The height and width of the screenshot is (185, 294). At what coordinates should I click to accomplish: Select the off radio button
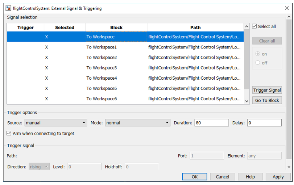[258, 63]
